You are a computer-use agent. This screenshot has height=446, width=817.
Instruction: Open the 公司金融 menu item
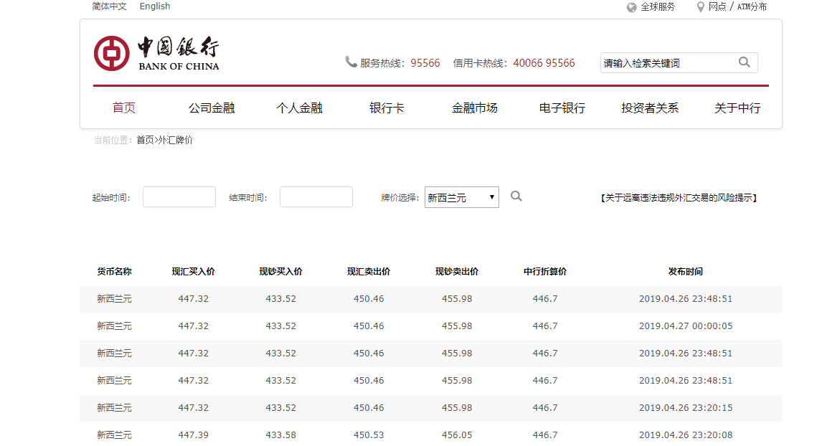(x=212, y=108)
